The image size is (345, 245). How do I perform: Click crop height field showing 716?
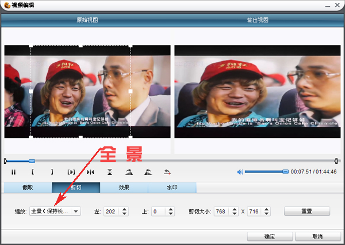(254, 212)
